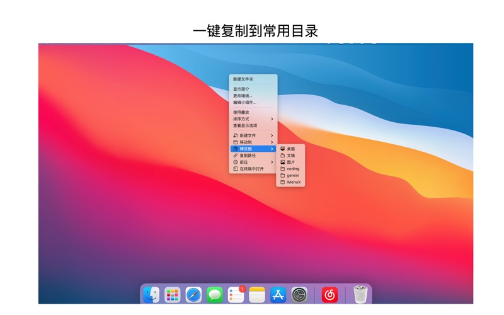Viewport: 504px width, 315px height.
Task: Expand the 新建文件 submenu
Action: coord(253,135)
